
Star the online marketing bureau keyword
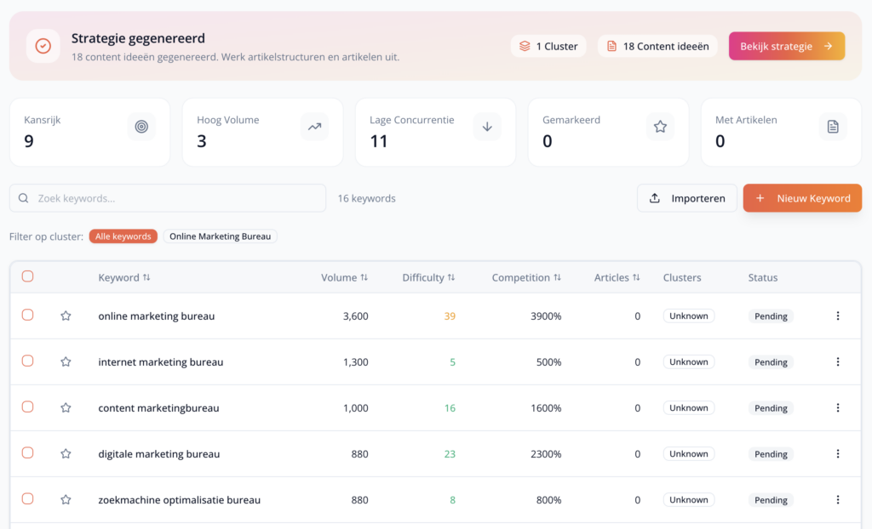(66, 316)
